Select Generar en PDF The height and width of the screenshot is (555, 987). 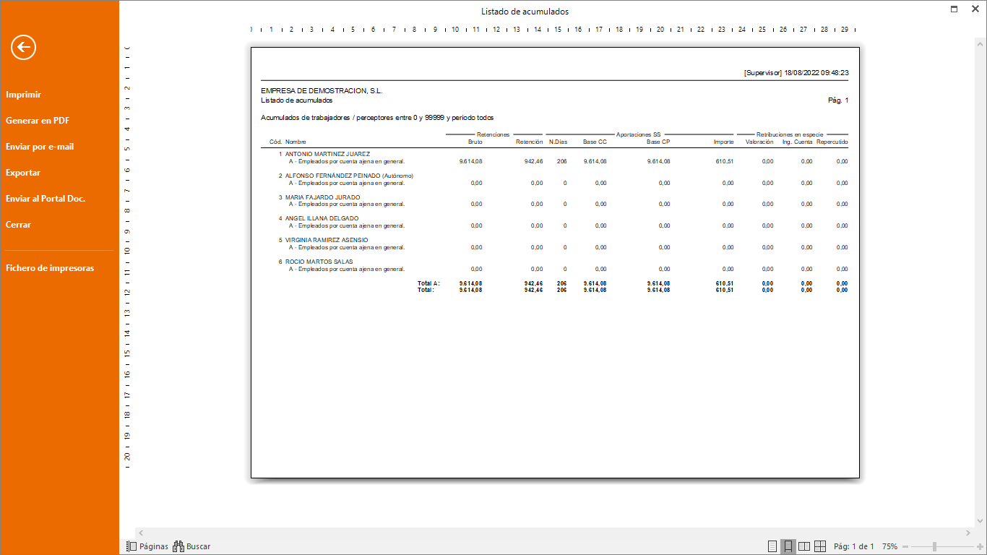click(x=38, y=121)
